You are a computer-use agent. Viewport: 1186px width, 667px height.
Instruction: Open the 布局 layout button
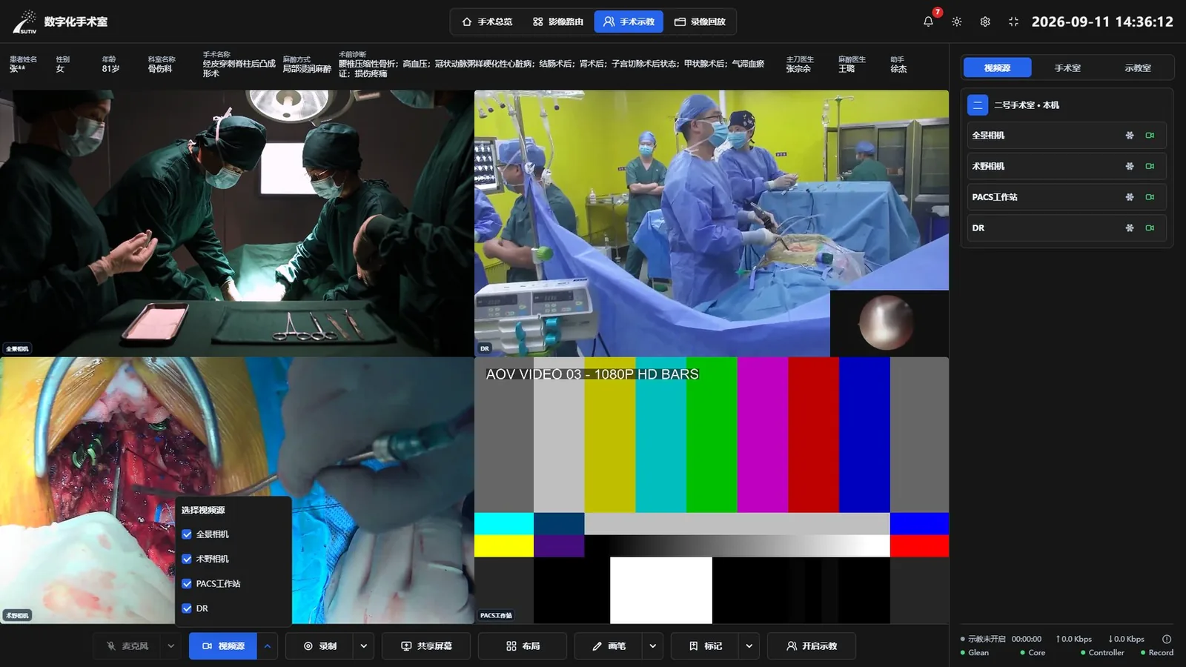click(x=523, y=646)
